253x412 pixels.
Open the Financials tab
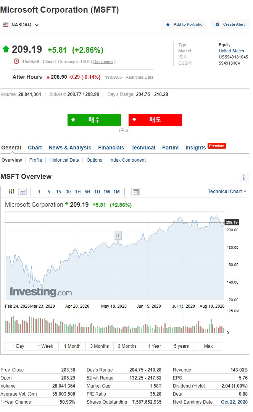111,148
